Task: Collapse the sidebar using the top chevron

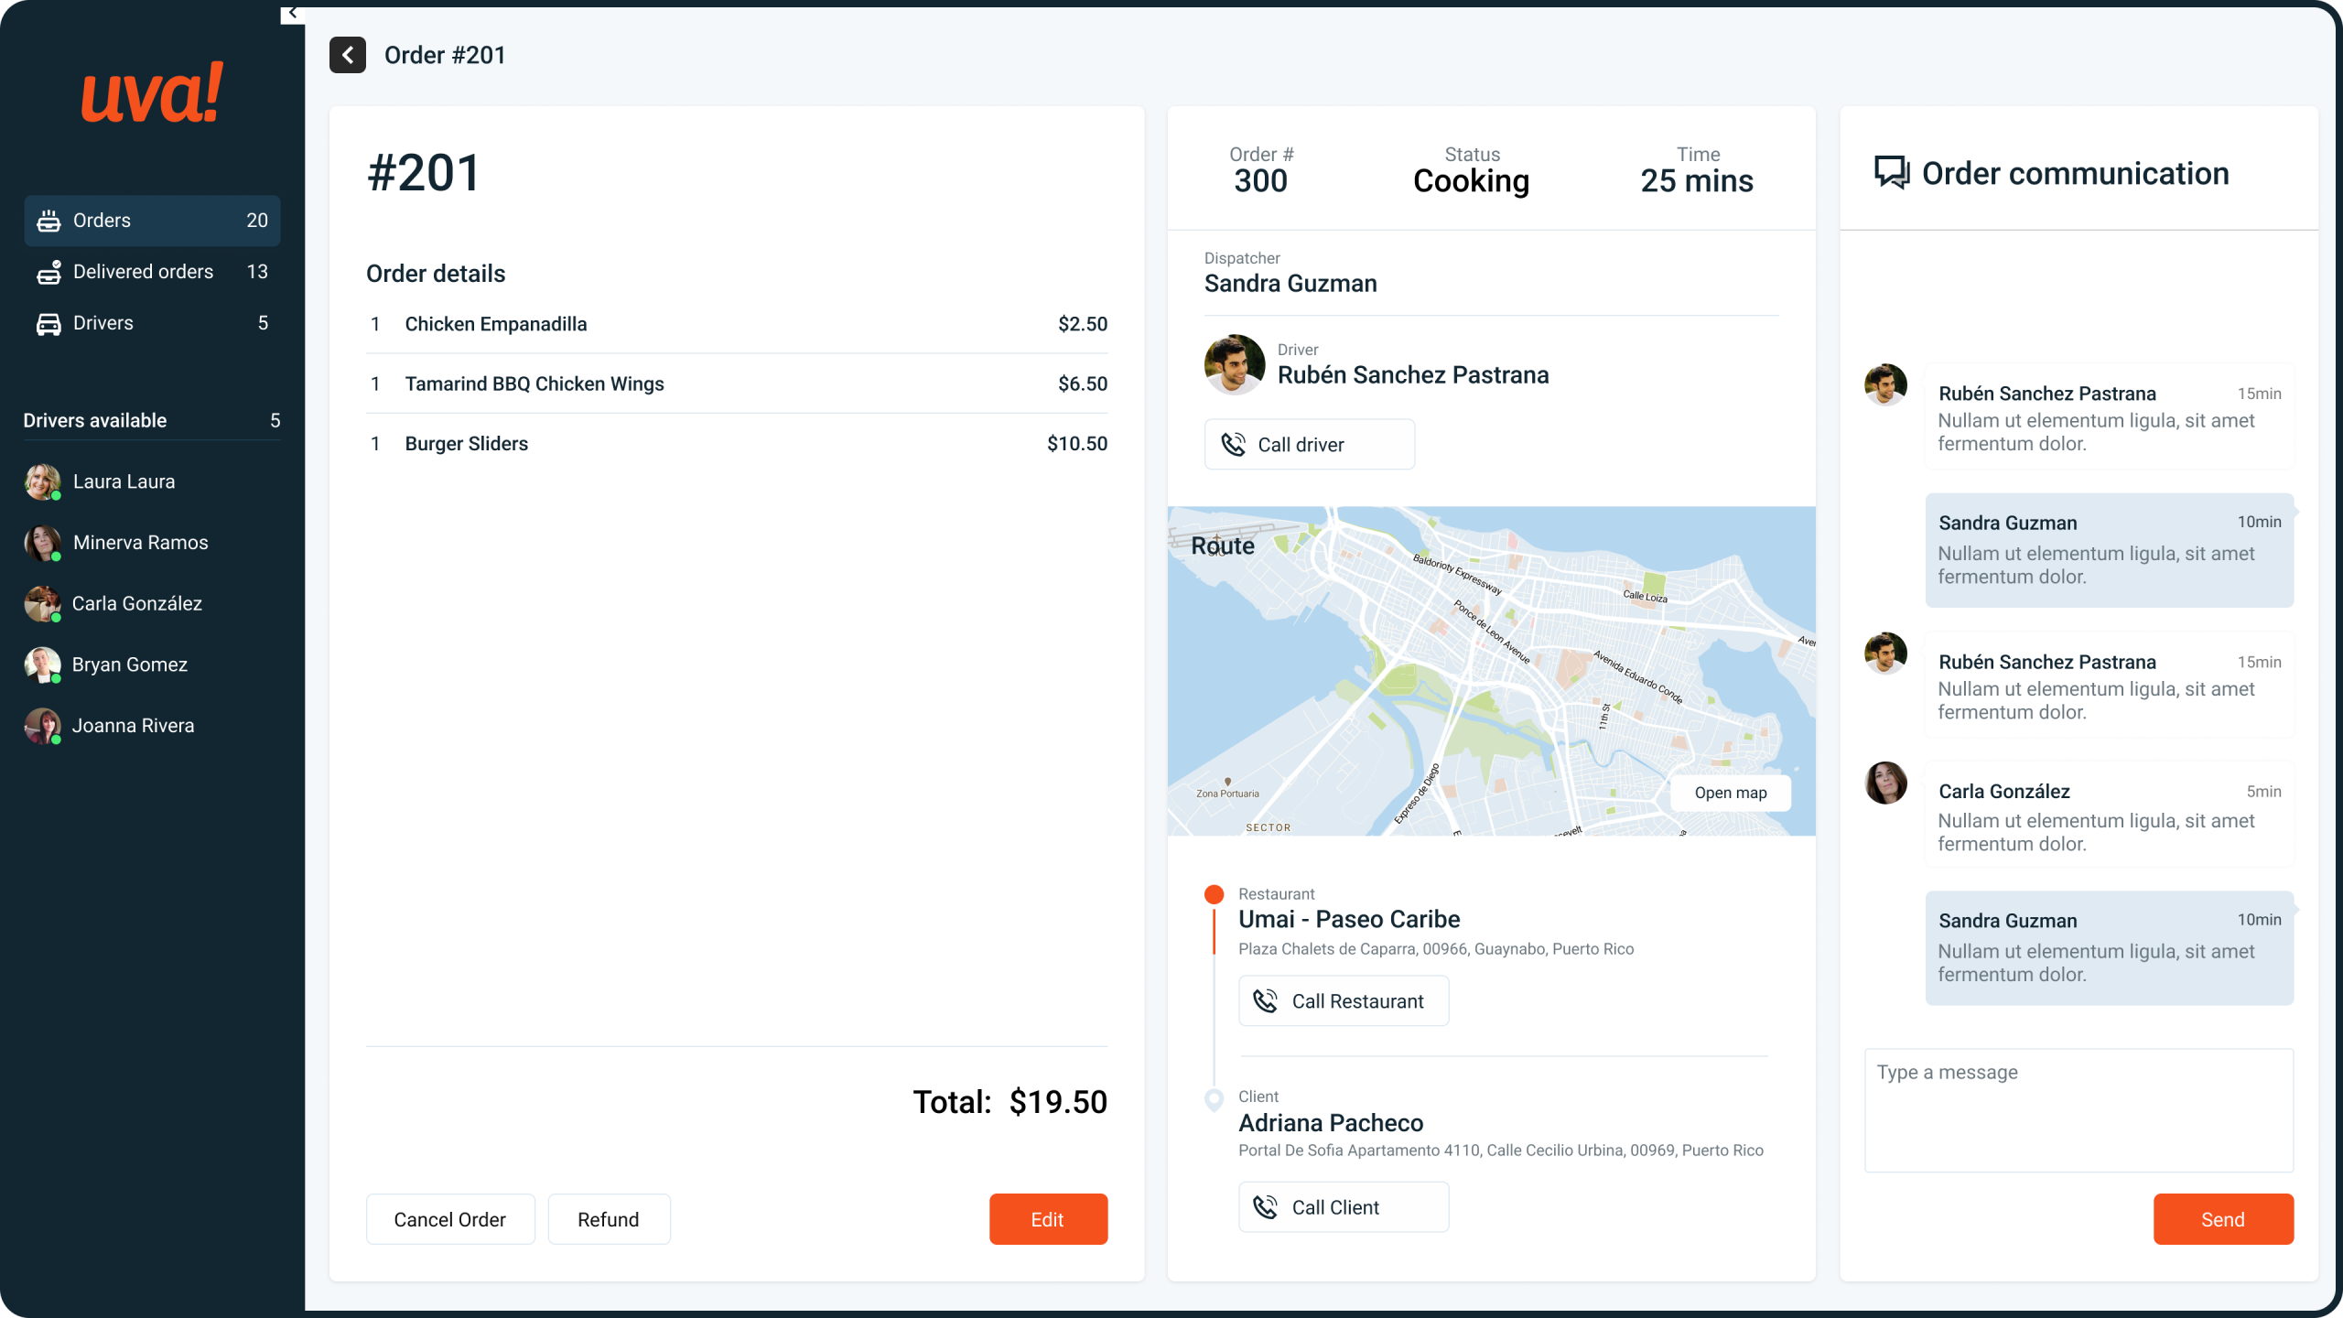Action: pyautogui.click(x=292, y=13)
